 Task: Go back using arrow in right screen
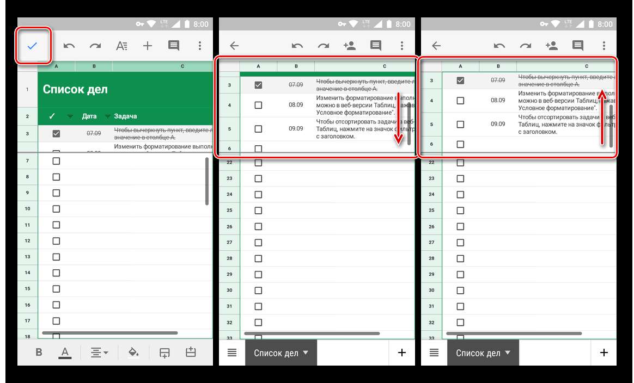coord(436,46)
